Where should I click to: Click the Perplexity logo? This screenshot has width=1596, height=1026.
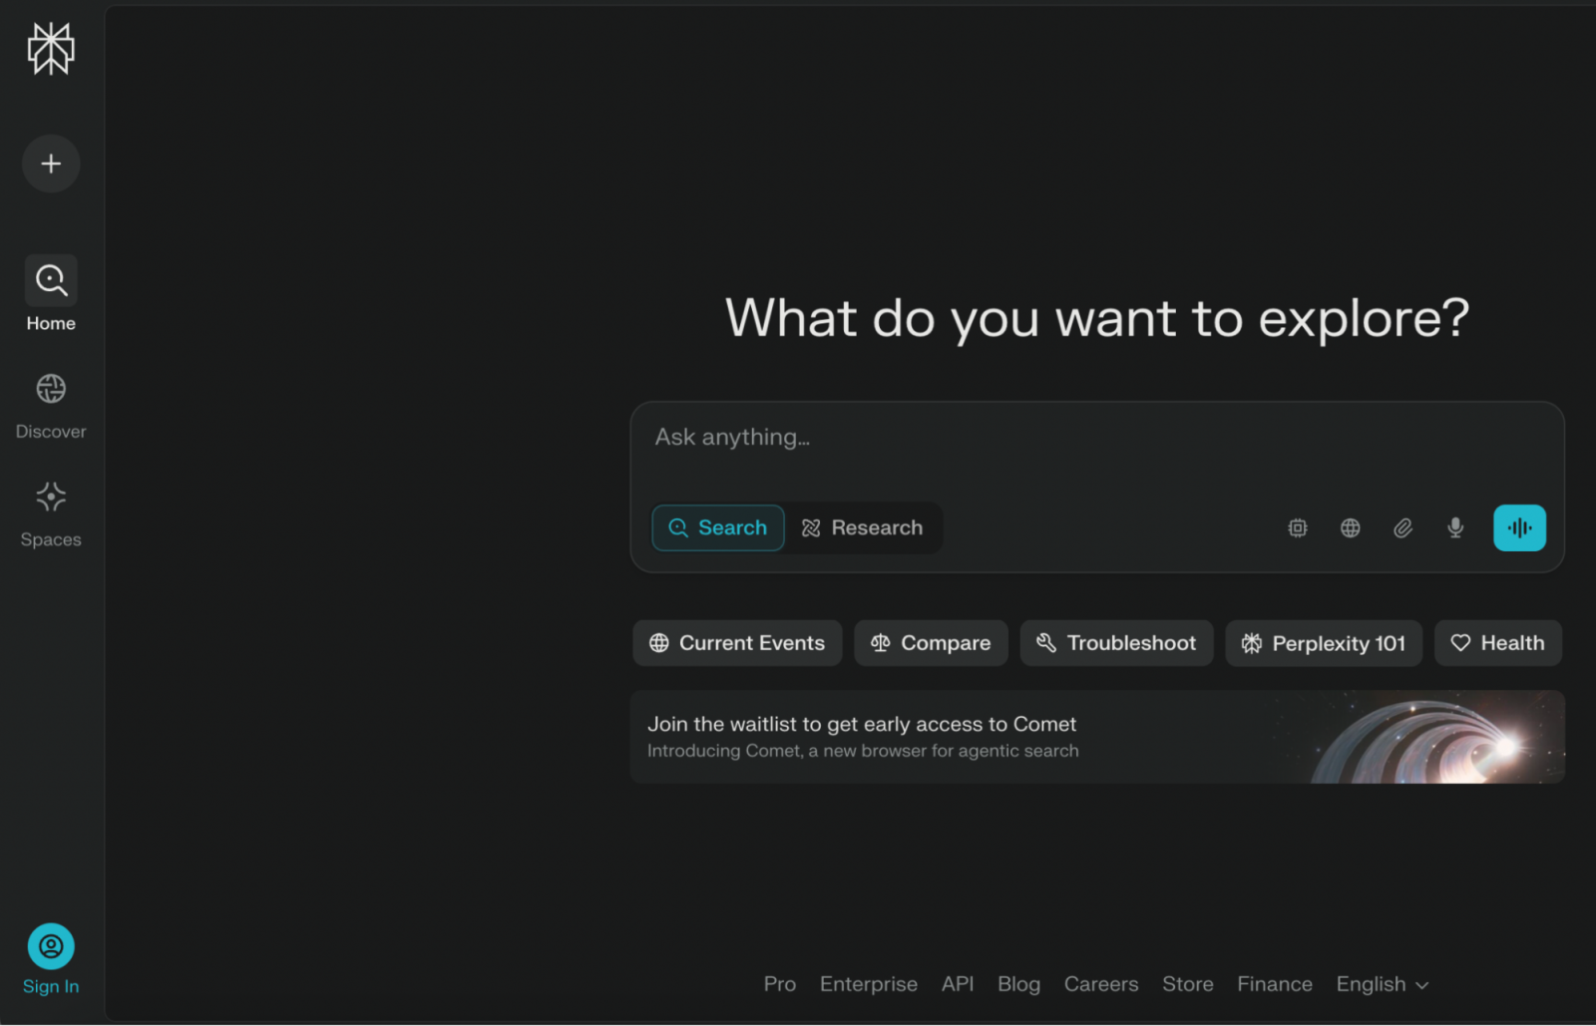coord(51,48)
